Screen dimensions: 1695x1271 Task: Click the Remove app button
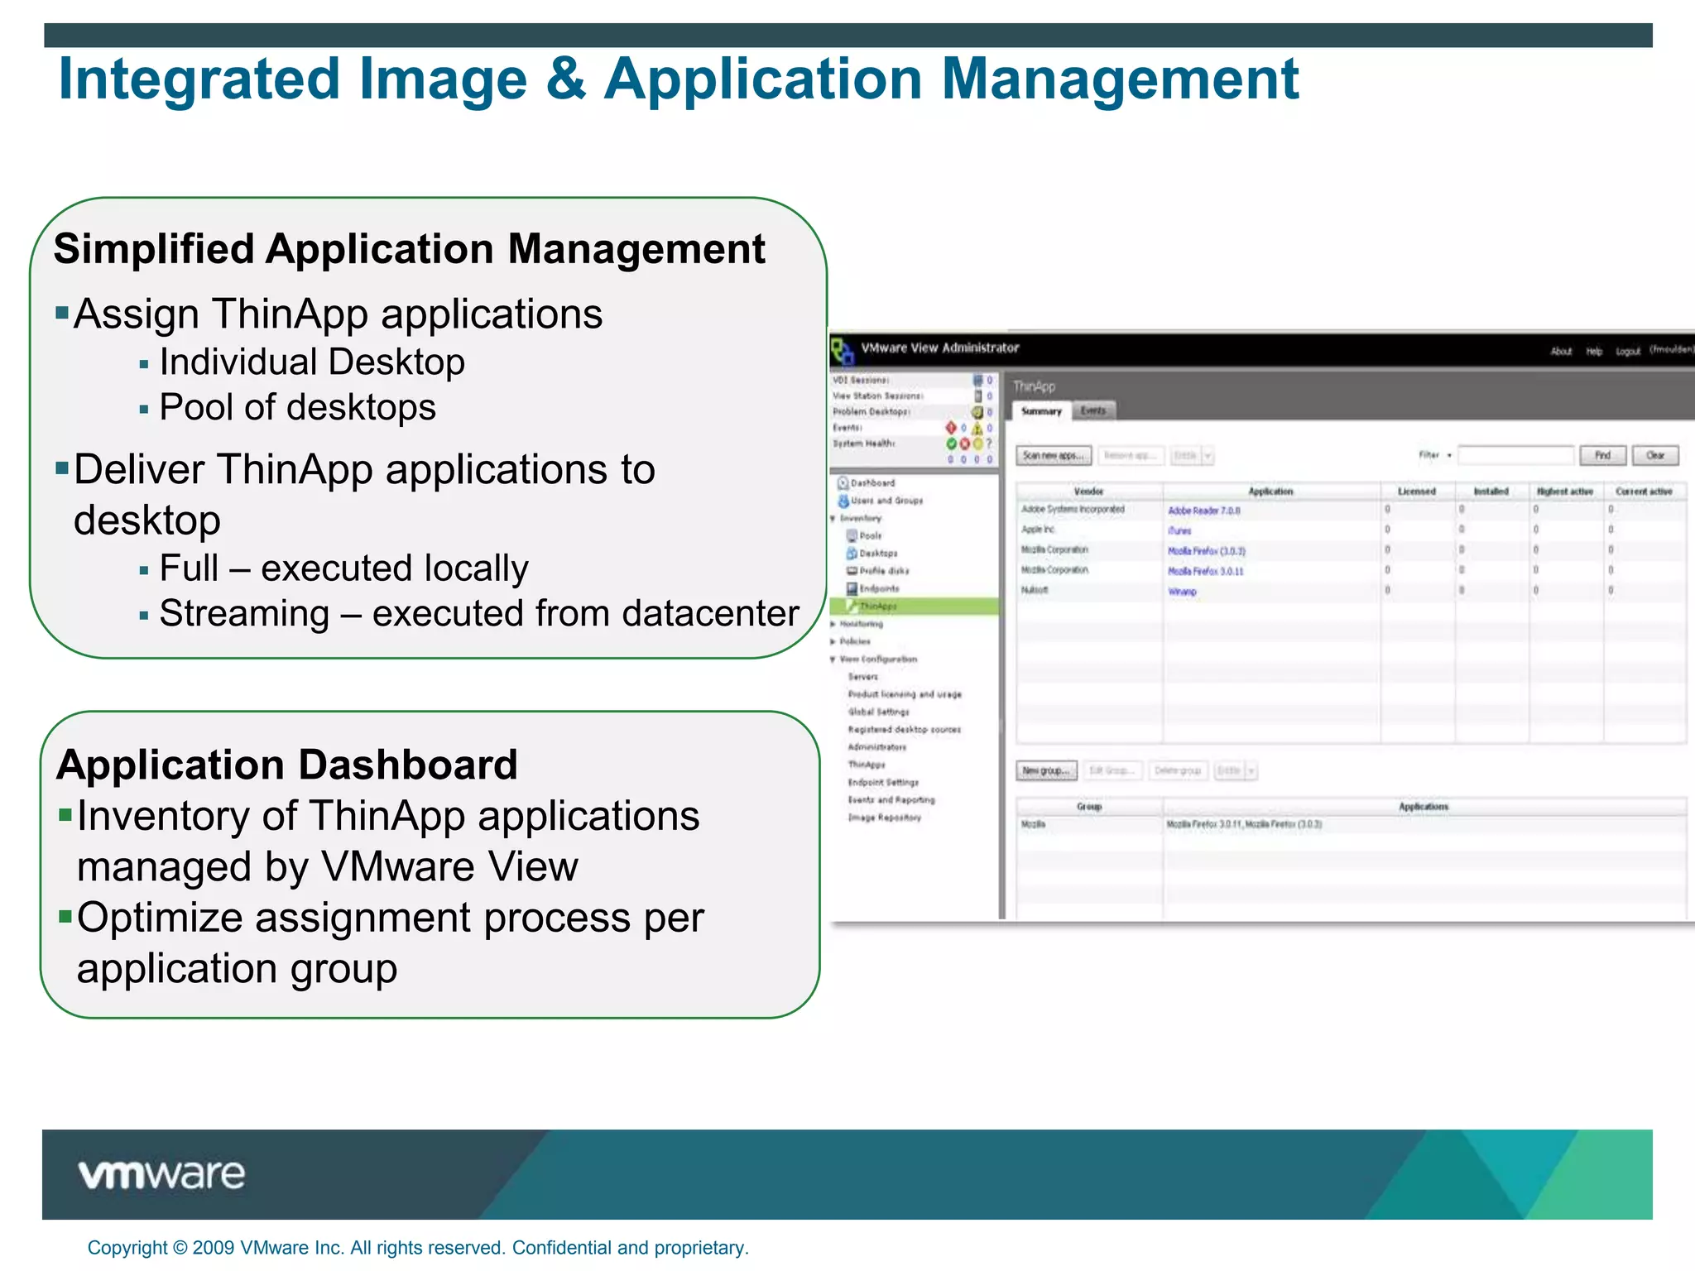point(1131,456)
